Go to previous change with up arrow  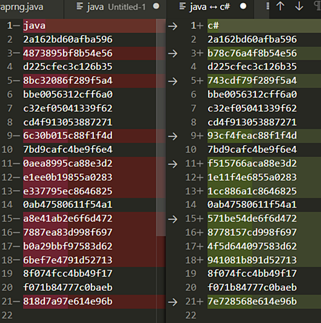coord(280,6)
